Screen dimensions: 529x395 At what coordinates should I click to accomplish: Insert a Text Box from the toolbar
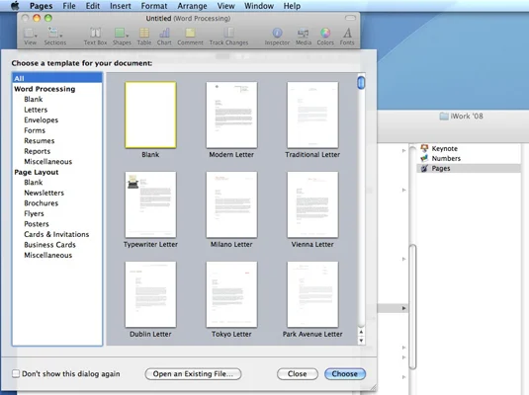(x=95, y=33)
